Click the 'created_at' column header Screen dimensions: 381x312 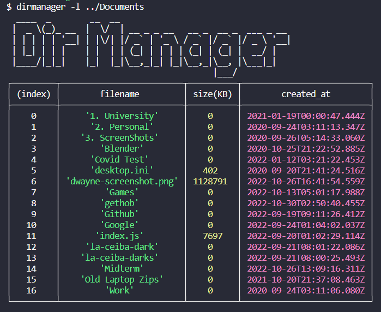[306, 94]
